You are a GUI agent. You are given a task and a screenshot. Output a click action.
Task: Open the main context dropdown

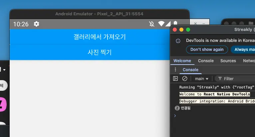coord(202,79)
